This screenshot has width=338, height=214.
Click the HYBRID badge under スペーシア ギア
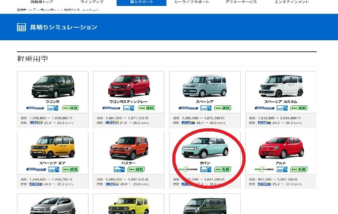pos(36,169)
